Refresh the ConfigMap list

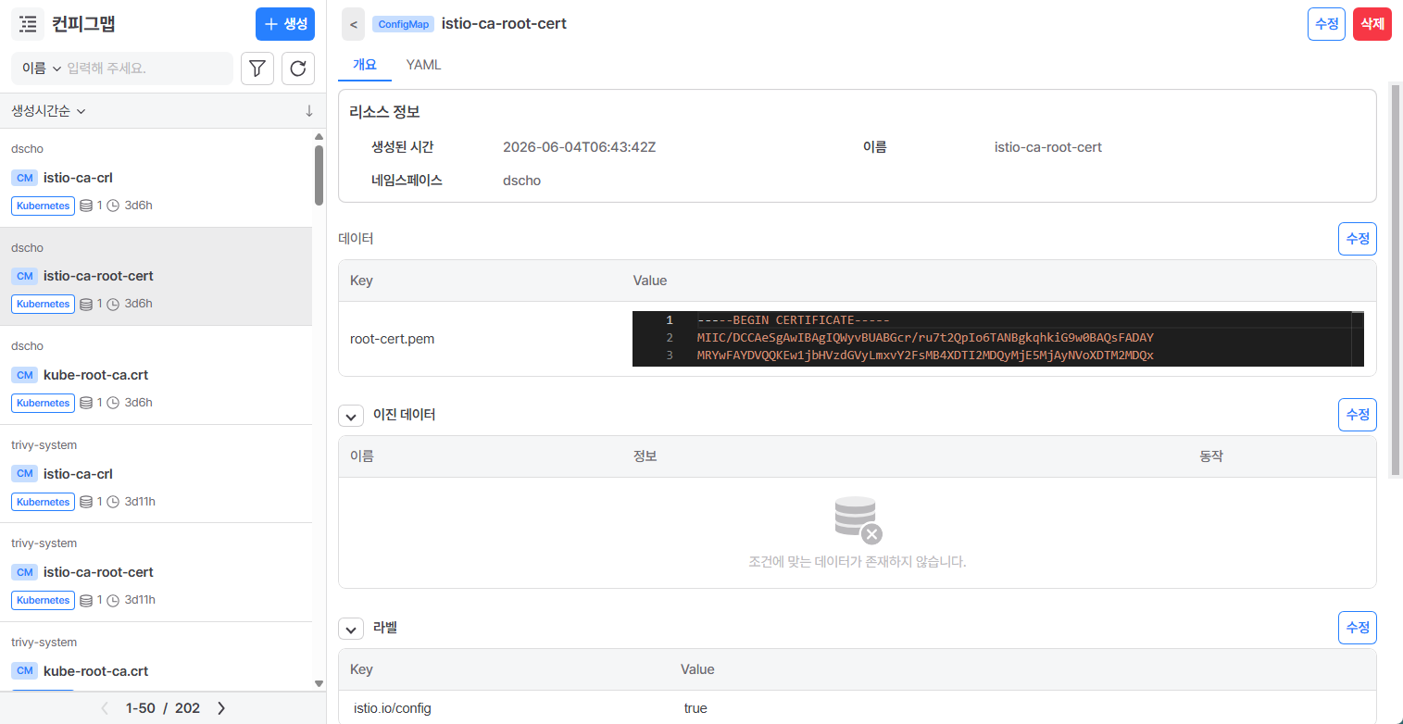pyautogui.click(x=298, y=69)
